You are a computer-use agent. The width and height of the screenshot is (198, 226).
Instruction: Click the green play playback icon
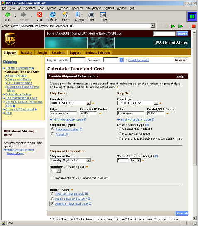pos(173,26)
